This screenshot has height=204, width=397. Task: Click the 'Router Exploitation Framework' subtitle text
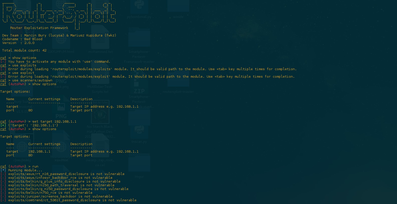tap(39, 28)
